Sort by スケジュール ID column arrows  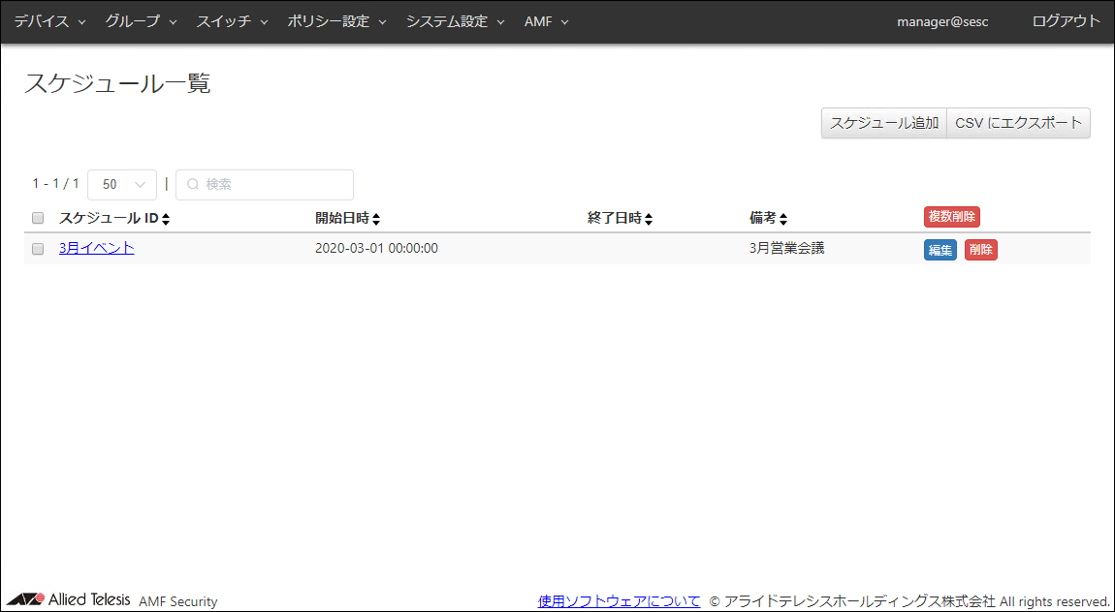pos(166,219)
